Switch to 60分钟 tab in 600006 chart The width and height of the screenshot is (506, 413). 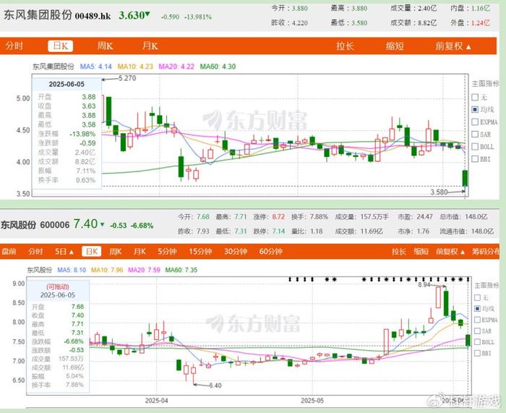271,251
